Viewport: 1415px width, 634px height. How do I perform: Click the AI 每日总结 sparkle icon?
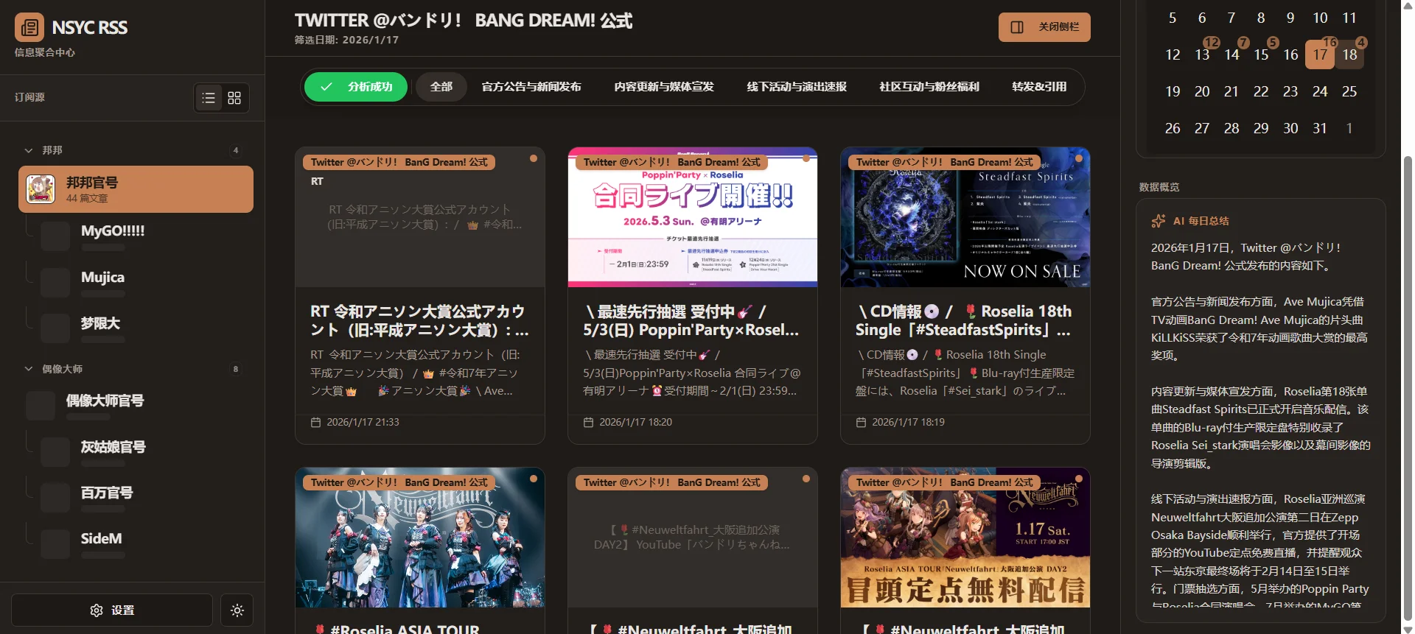[1159, 221]
